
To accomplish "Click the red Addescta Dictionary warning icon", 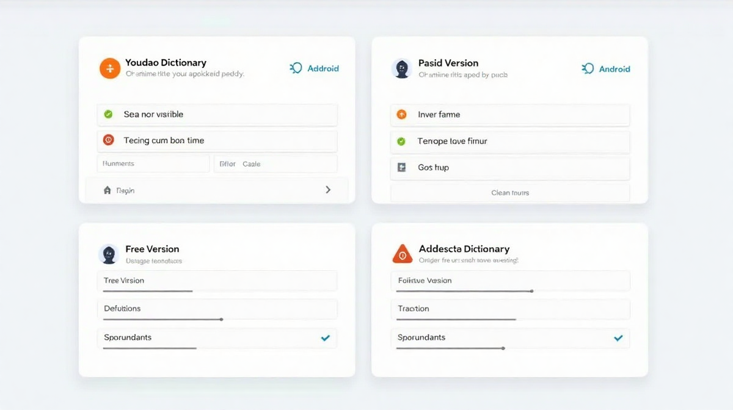I will tap(402, 254).
